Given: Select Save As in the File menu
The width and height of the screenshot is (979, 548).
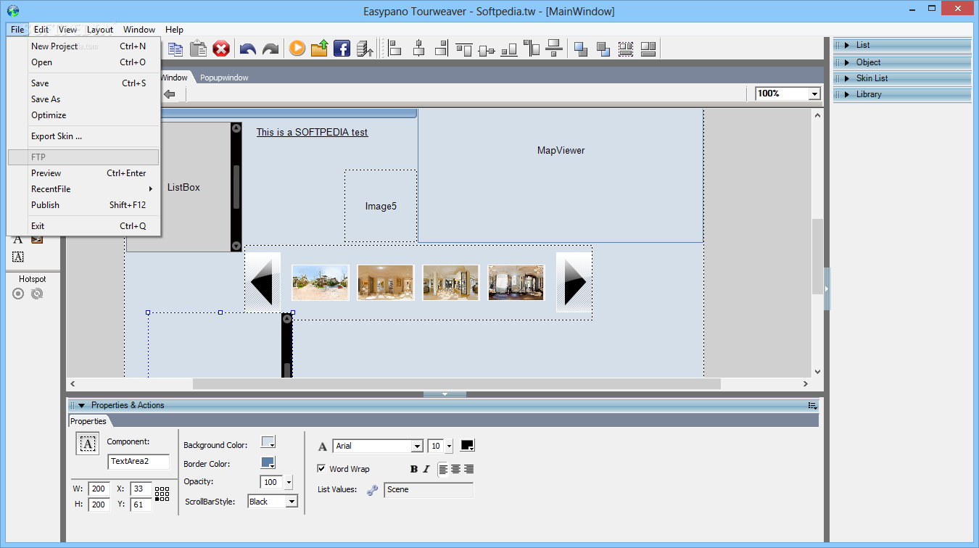Looking at the screenshot, I should coord(83,99).
